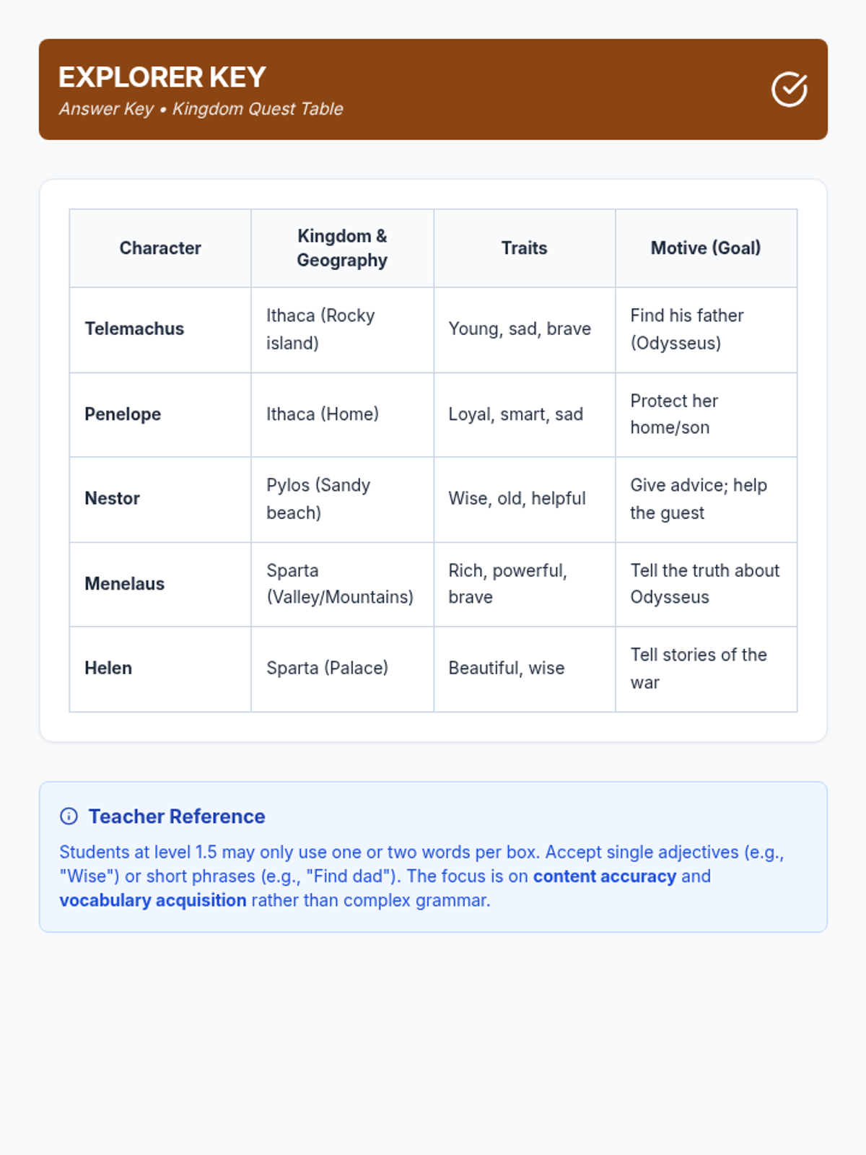Click the 'Young, sad, brave' traits cell
Image resolution: width=866 pixels, height=1155 pixels.
[x=520, y=329]
